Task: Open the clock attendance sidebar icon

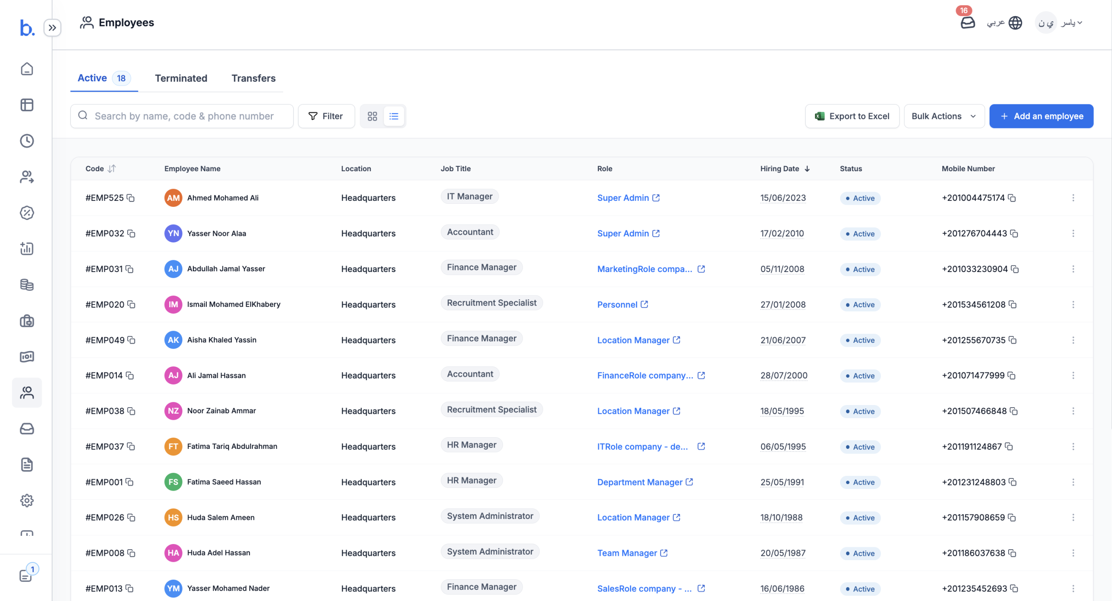Action: (27, 141)
